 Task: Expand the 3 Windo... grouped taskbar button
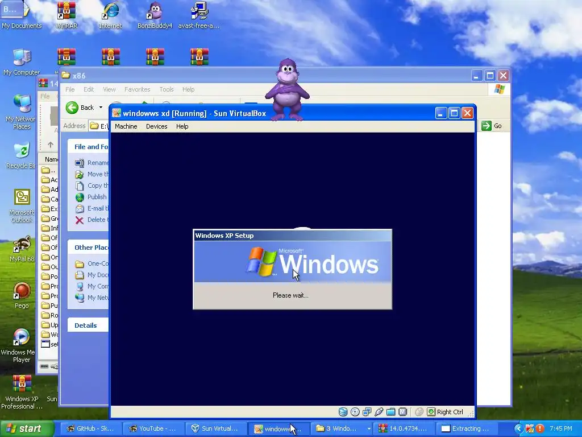pos(341,428)
